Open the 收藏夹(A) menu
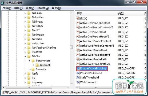 (x=43, y=8)
